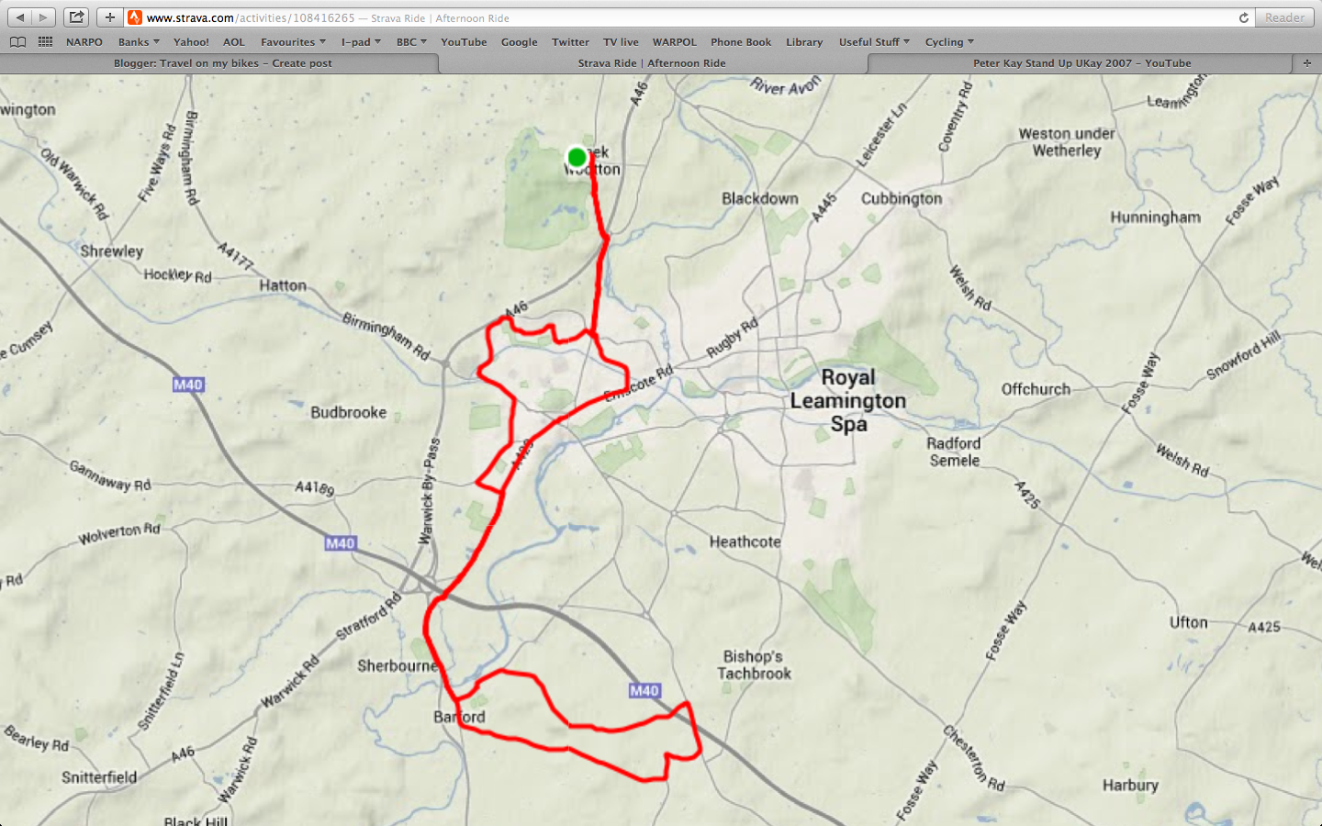Open the BBC bookmarks dropdown
Viewport: 1322px width, 826px height.
tap(411, 42)
